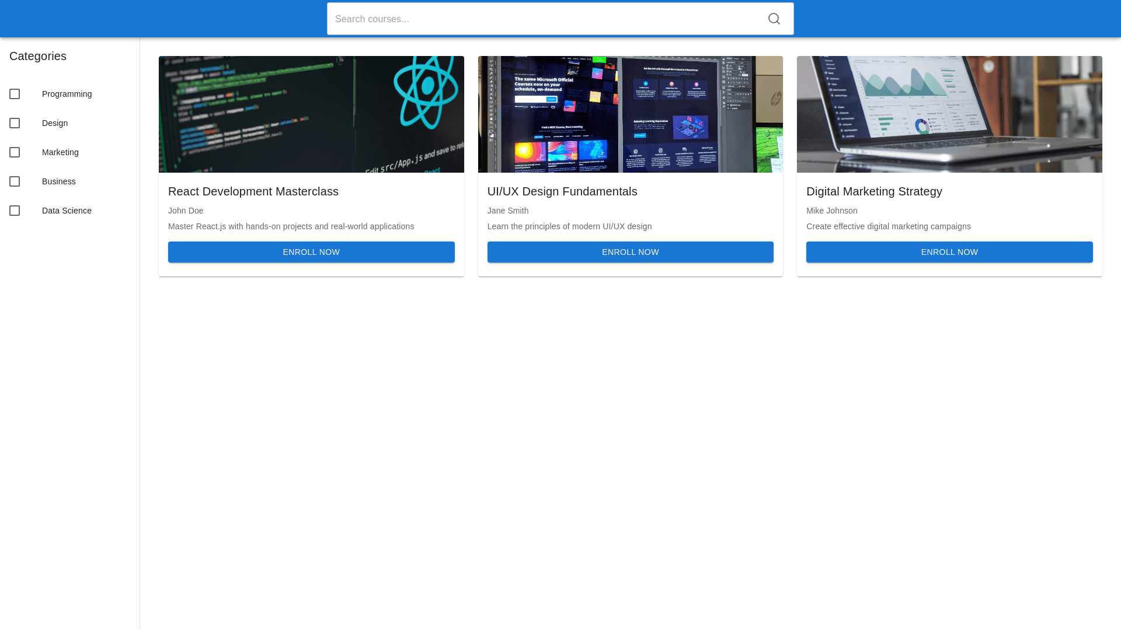The width and height of the screenshot is (1121, 630).
Task: Click the Categories sidebar heading
Action: click(x=37, y=56)
